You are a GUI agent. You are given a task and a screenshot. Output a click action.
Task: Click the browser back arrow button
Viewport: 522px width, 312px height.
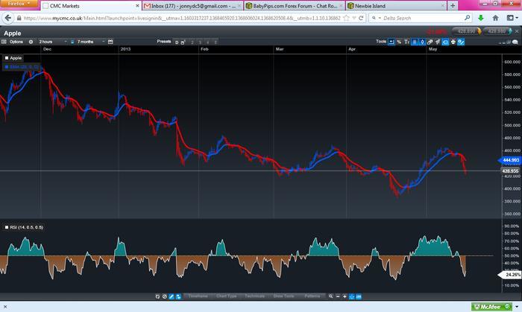(x=8, y=18)
